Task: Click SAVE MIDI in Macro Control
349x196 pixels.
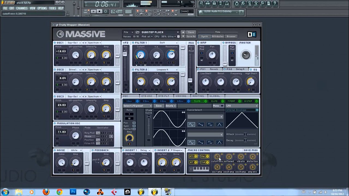Action: 251,150
